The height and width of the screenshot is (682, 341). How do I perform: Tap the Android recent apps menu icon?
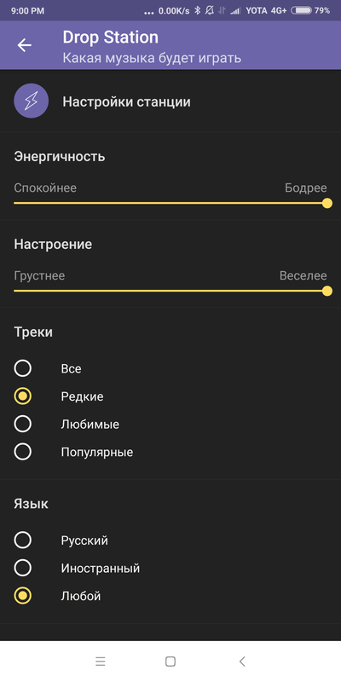pyautogui.click(x=101, y=662)
